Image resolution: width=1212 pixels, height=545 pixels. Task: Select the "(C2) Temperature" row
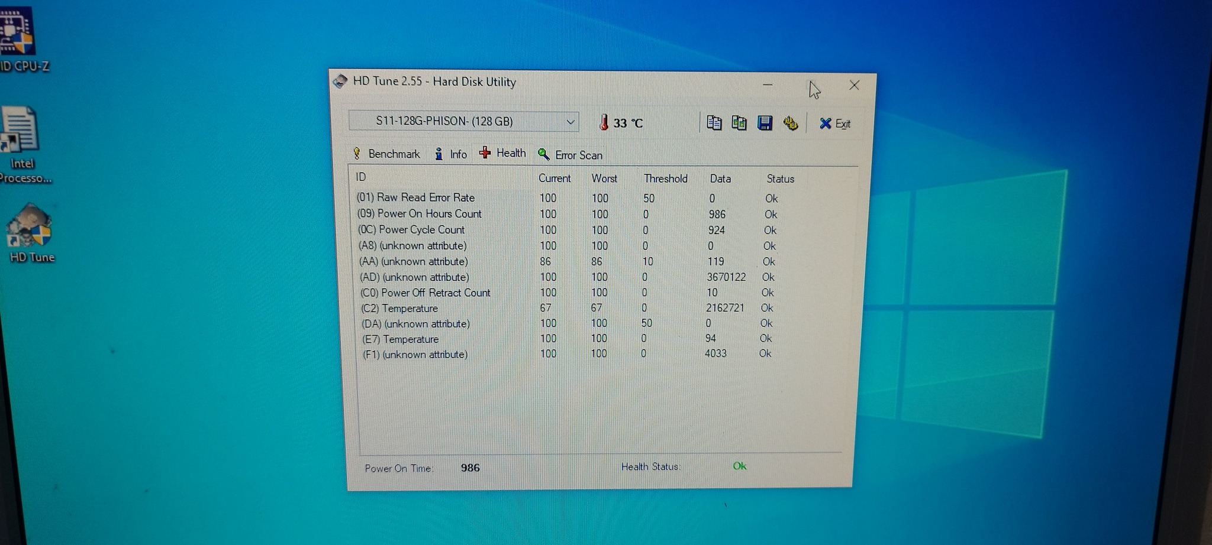pos(568,308)
